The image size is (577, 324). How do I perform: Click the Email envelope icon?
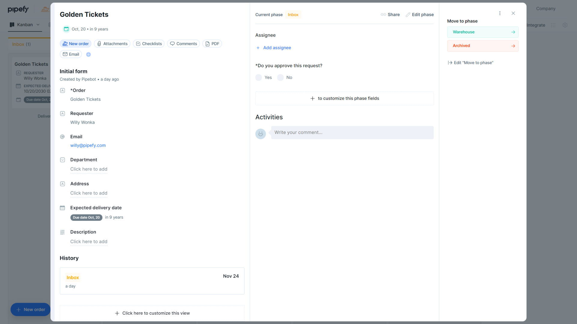point(66,54)
